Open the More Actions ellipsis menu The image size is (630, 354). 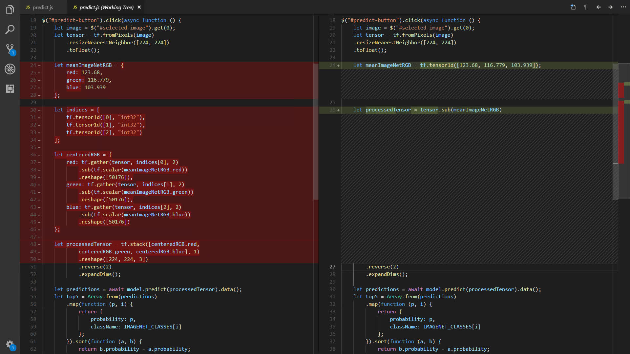coord(623,7)
